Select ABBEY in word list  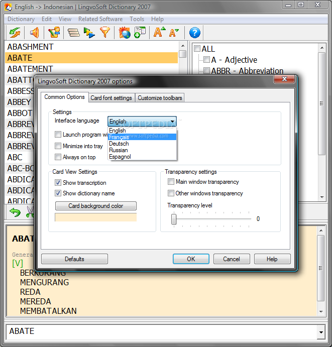20,102
